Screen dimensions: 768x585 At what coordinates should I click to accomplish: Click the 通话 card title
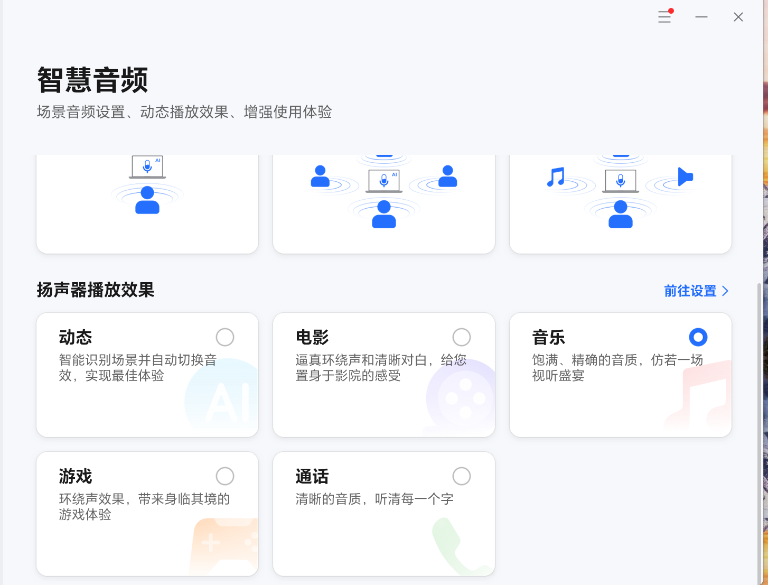312,476
